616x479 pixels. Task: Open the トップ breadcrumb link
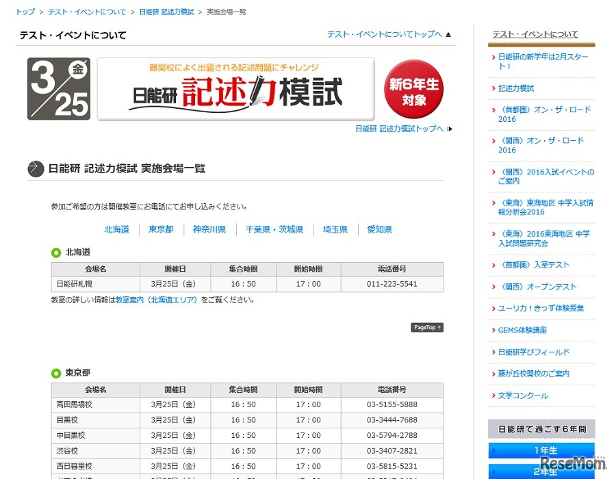point(25,12)
